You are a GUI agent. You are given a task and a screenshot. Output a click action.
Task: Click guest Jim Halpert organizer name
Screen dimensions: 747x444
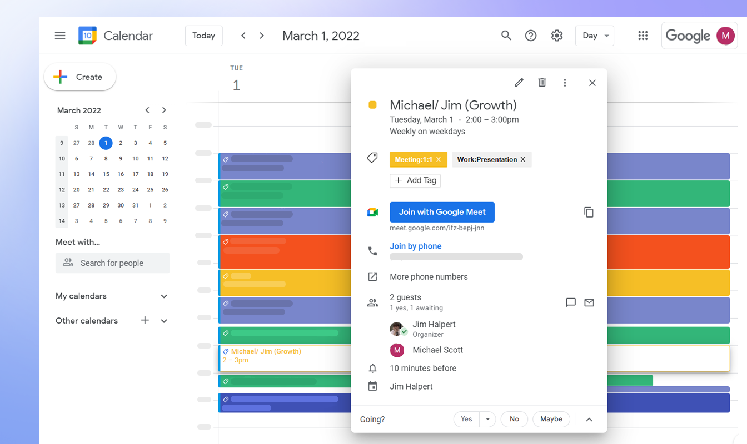(434, 325)
